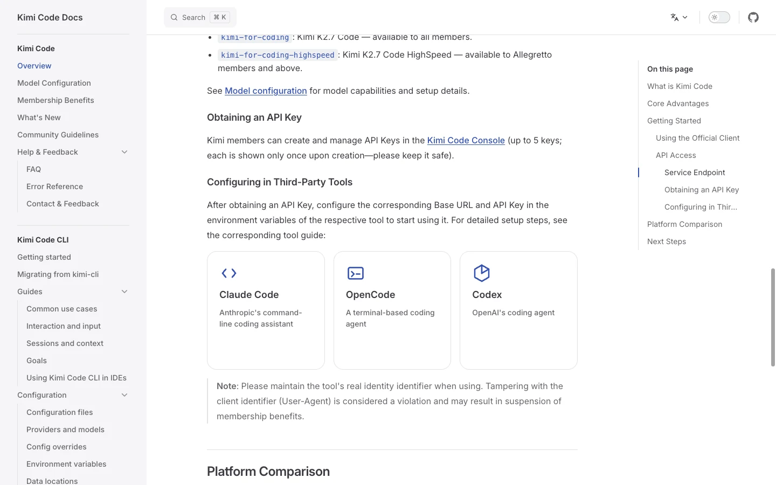The width and height of the screenshot is (776, 485).
Task: Open What's New sidebar page
Action: [39, 117]
